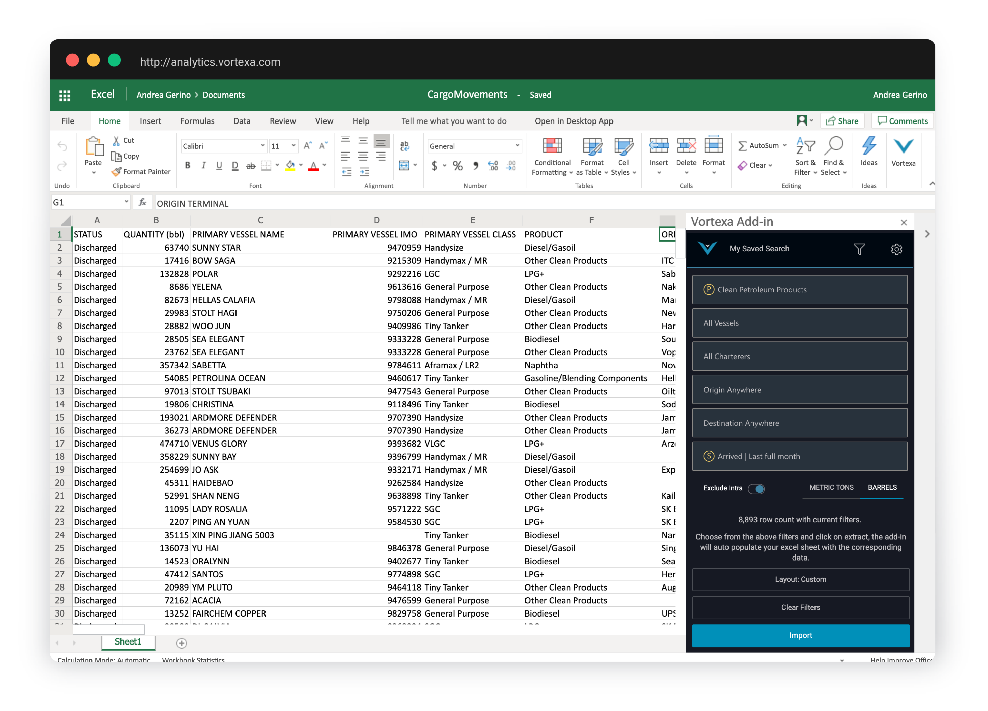Image resolution: width=988 pixels, height=711 pixels.
Task: Copy the selection to clipboard
Action: pyautogui.click(x=125, y=156)
